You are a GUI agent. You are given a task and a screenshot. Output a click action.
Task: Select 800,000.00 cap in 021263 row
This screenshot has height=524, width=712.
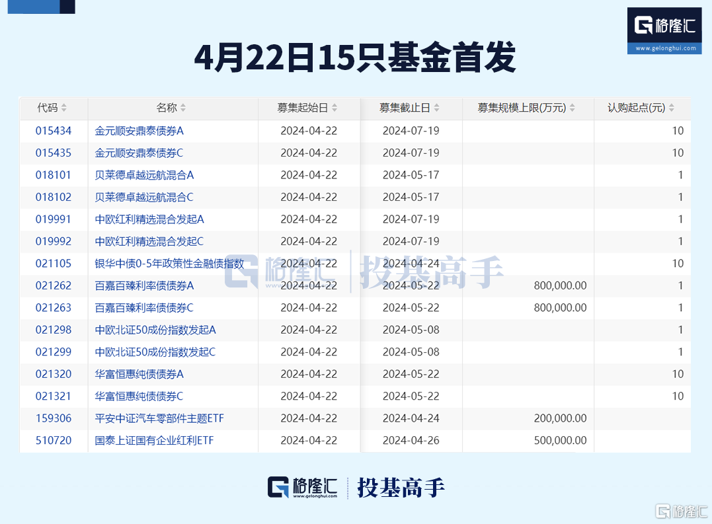coord(561,308)
